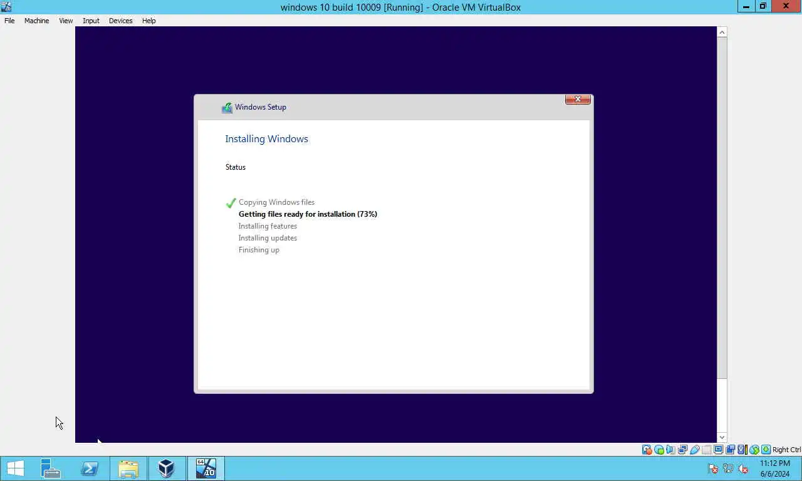Click the keyboard capture arrow icon

click(766, 450)
